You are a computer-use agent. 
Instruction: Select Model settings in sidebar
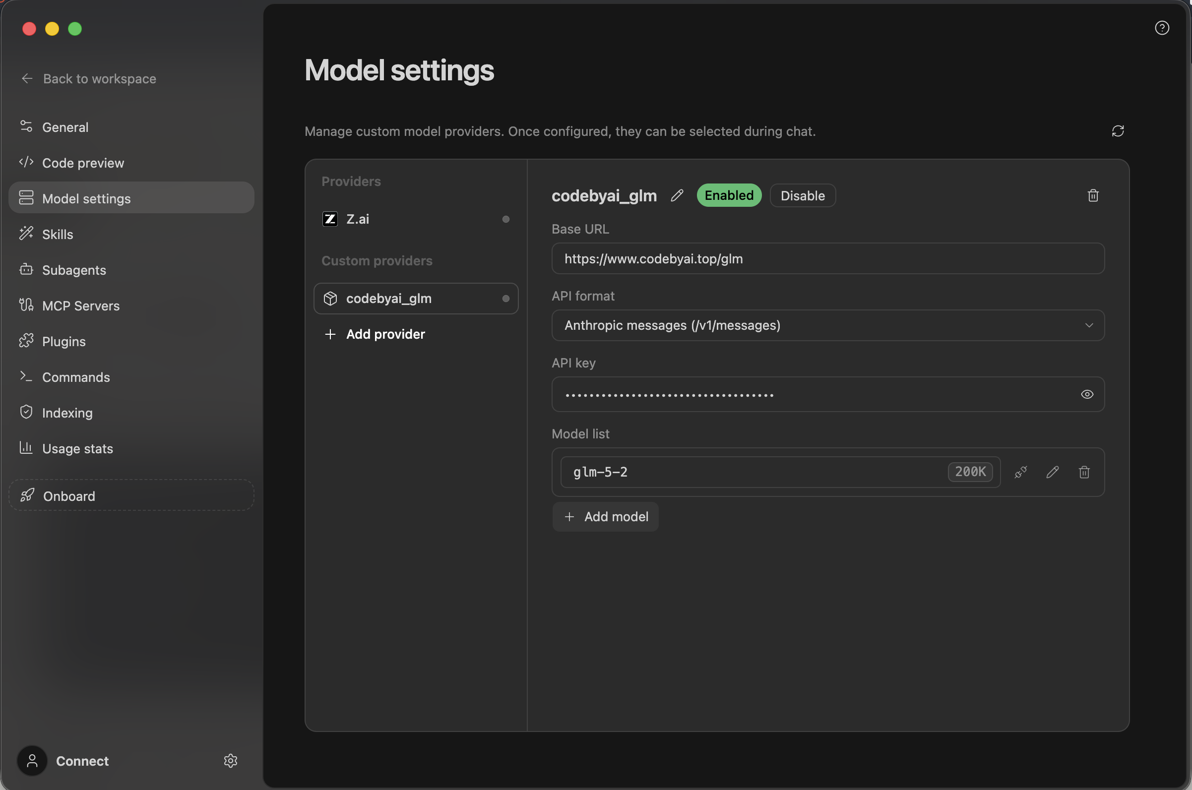click(131, 198)
